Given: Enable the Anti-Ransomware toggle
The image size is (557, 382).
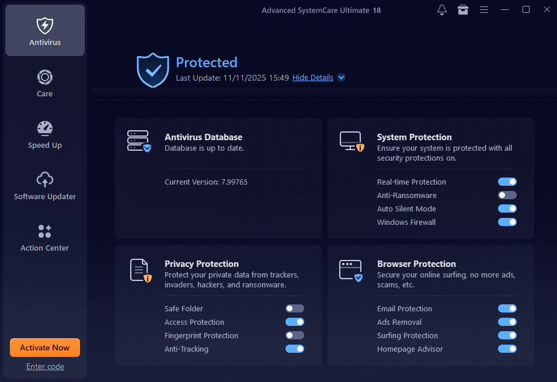Looking at the screenshot, I should [507, 195].
